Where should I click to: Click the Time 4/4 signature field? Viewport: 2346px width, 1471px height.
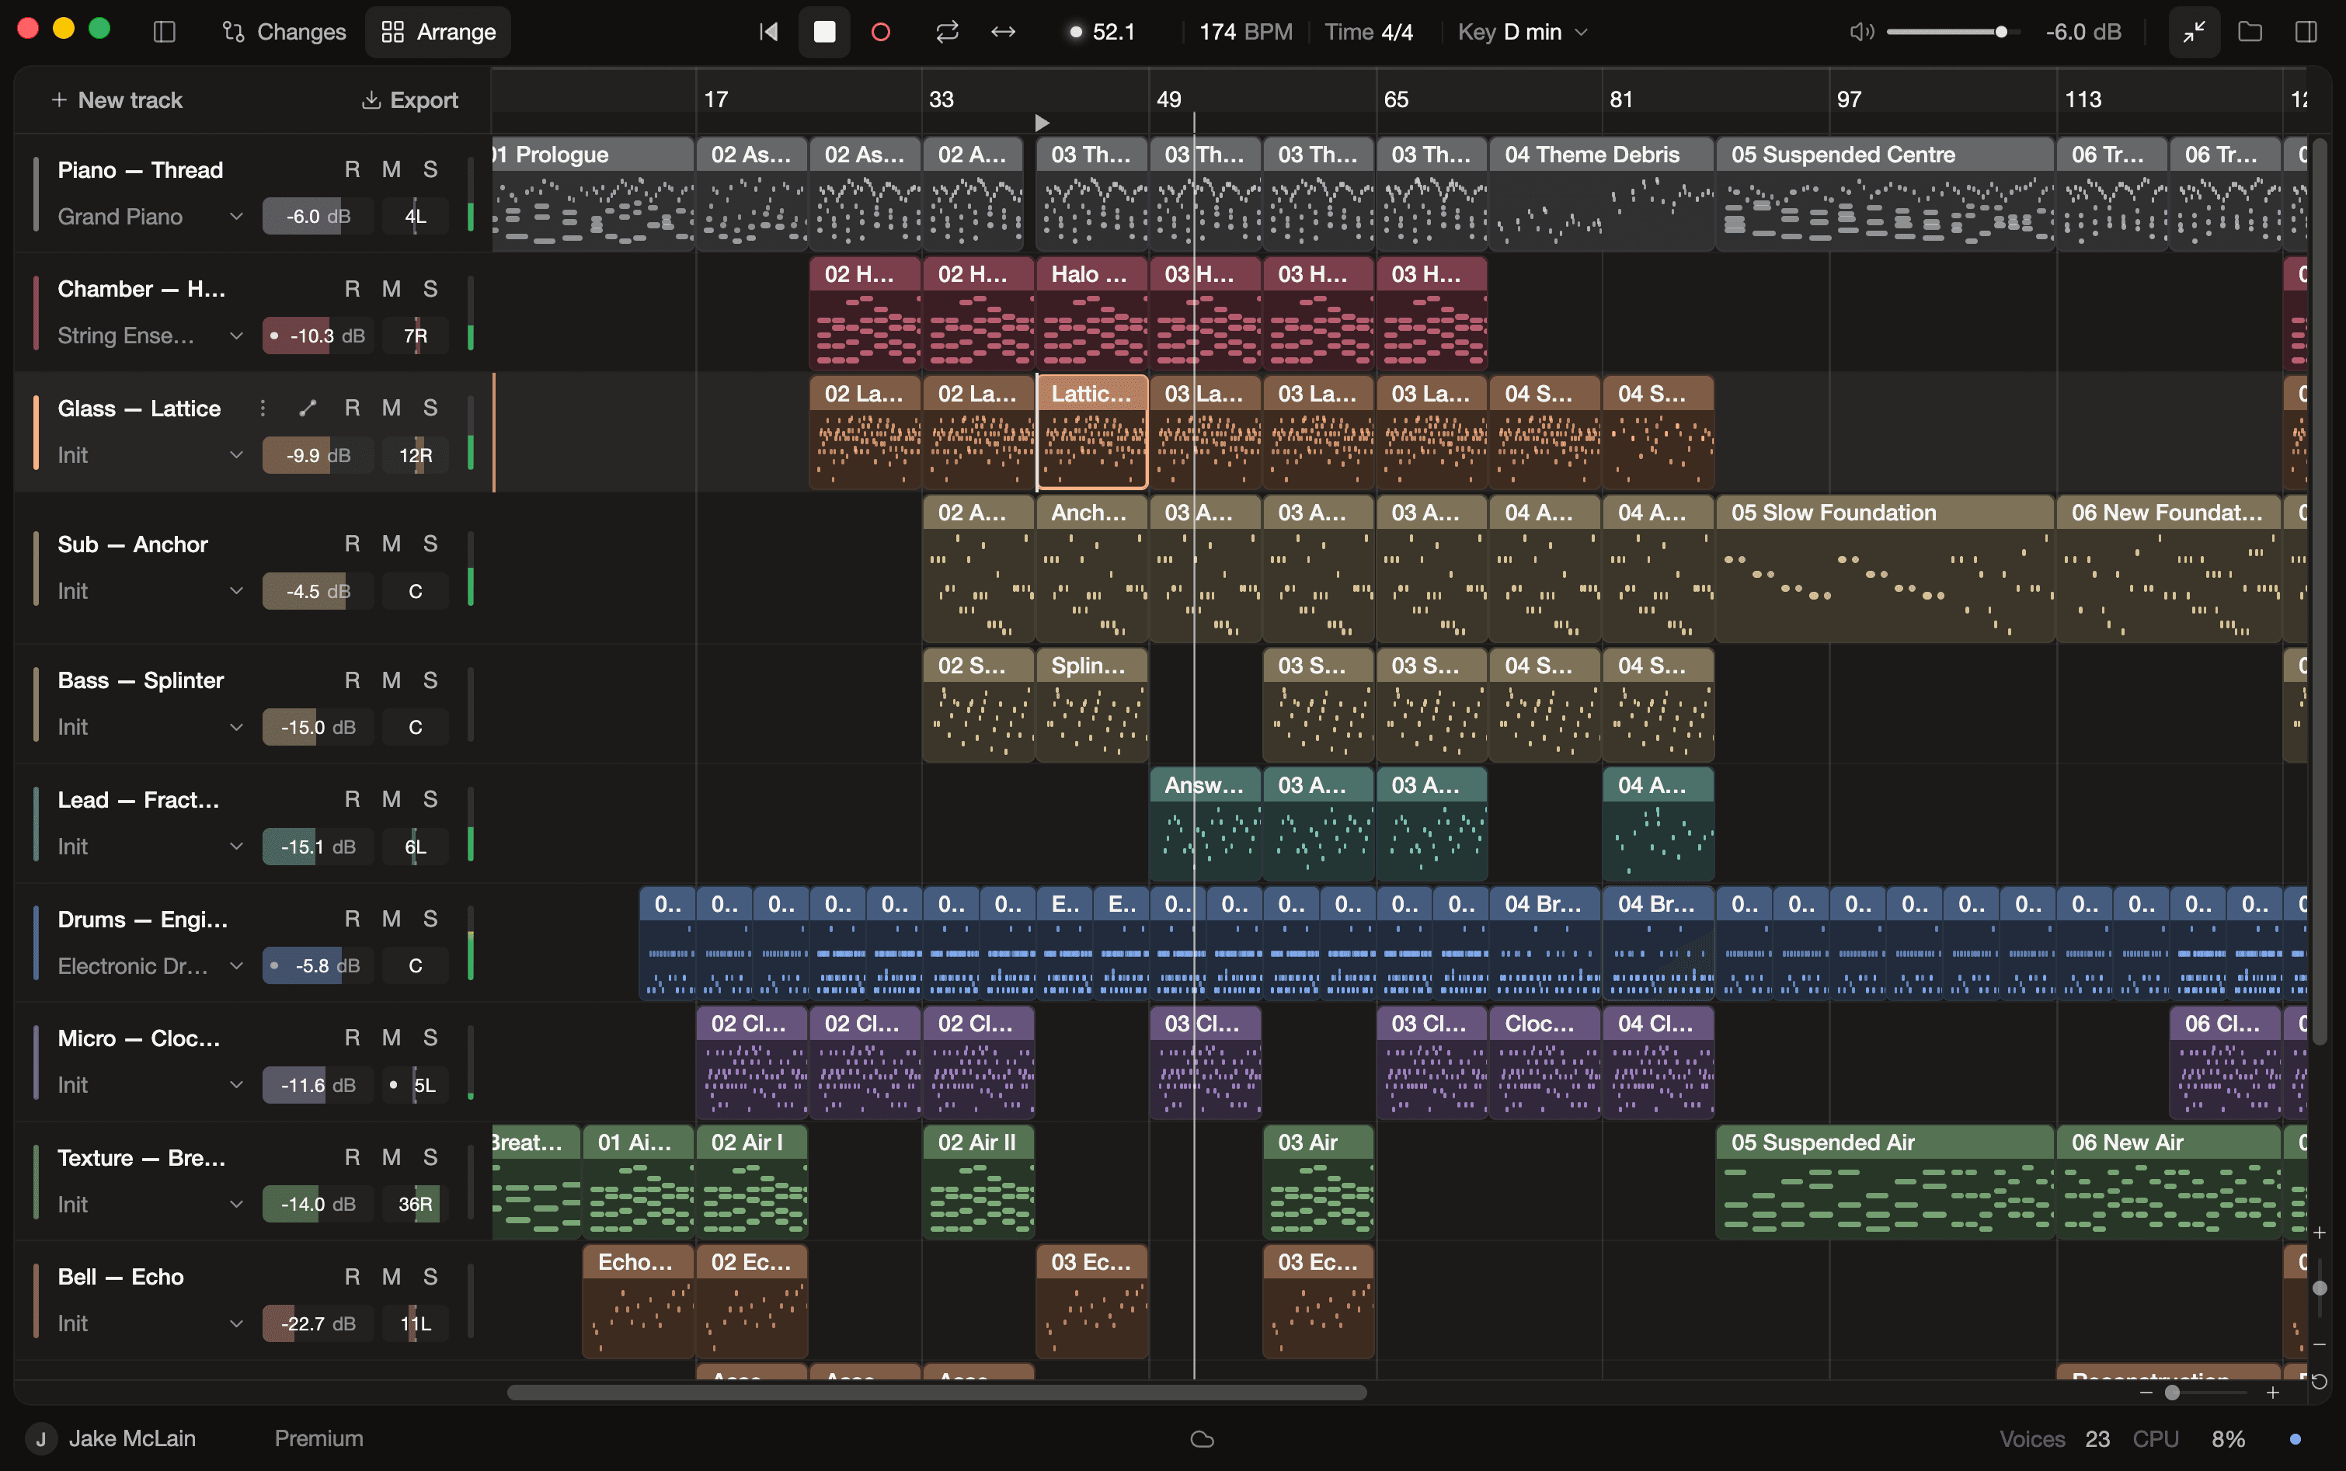pyautogui.click(x=1369, y=32)
